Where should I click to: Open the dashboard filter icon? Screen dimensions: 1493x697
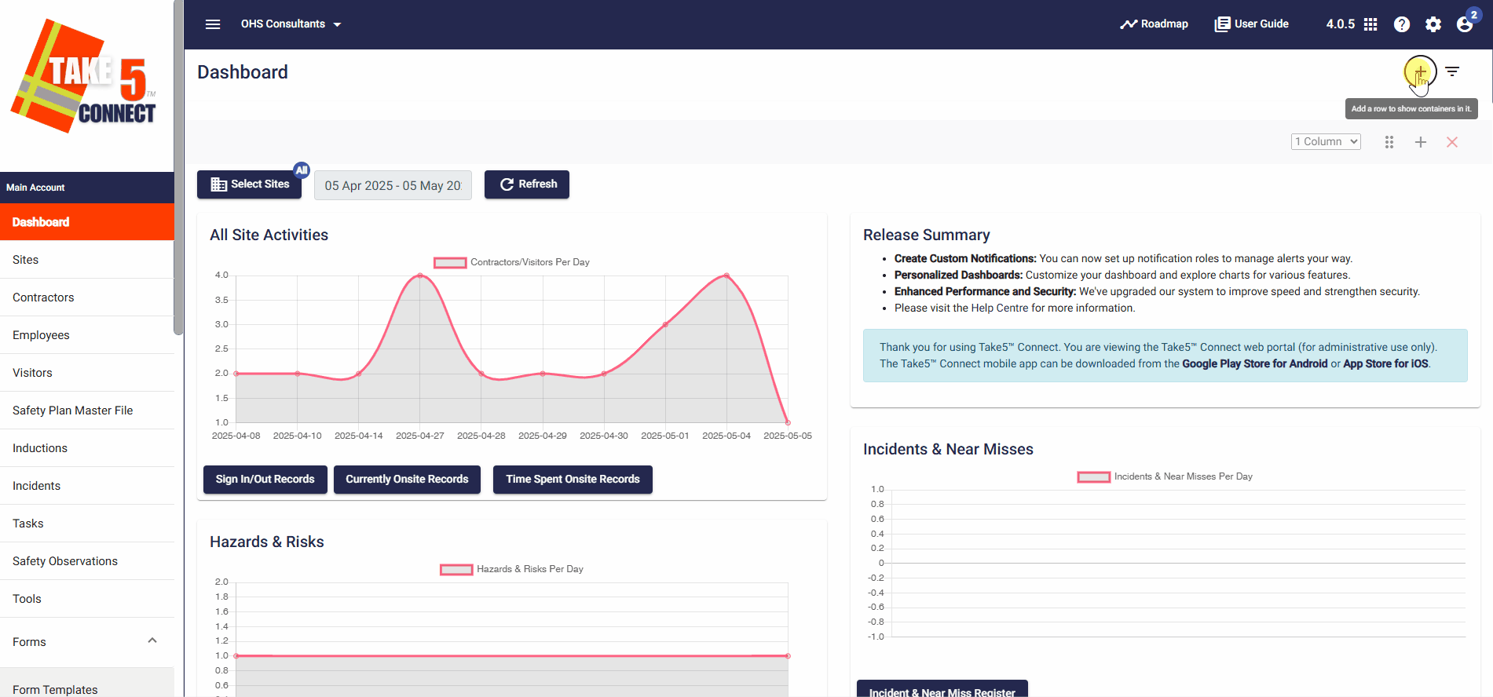coord(1452,71)
